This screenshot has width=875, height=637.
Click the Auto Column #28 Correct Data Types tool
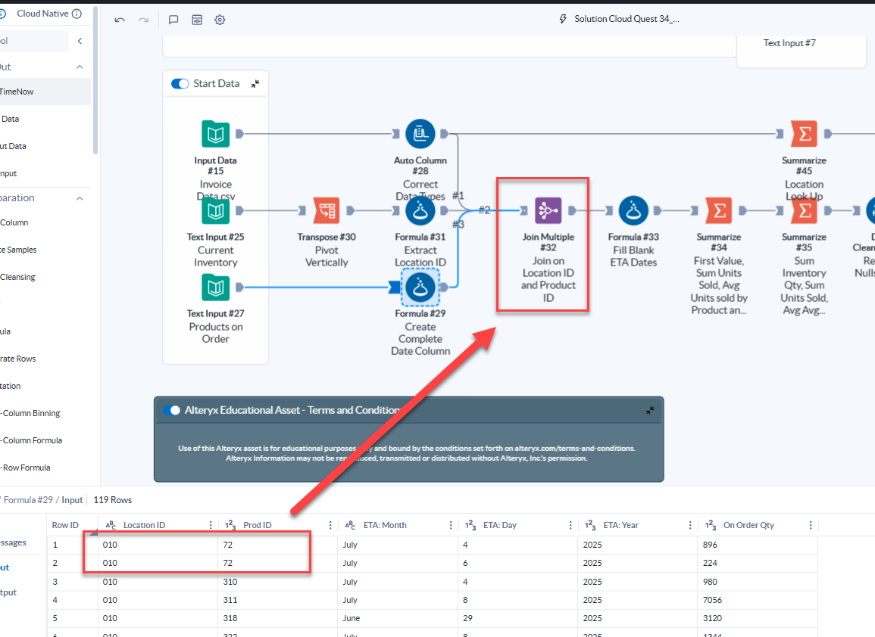(420, 133)
